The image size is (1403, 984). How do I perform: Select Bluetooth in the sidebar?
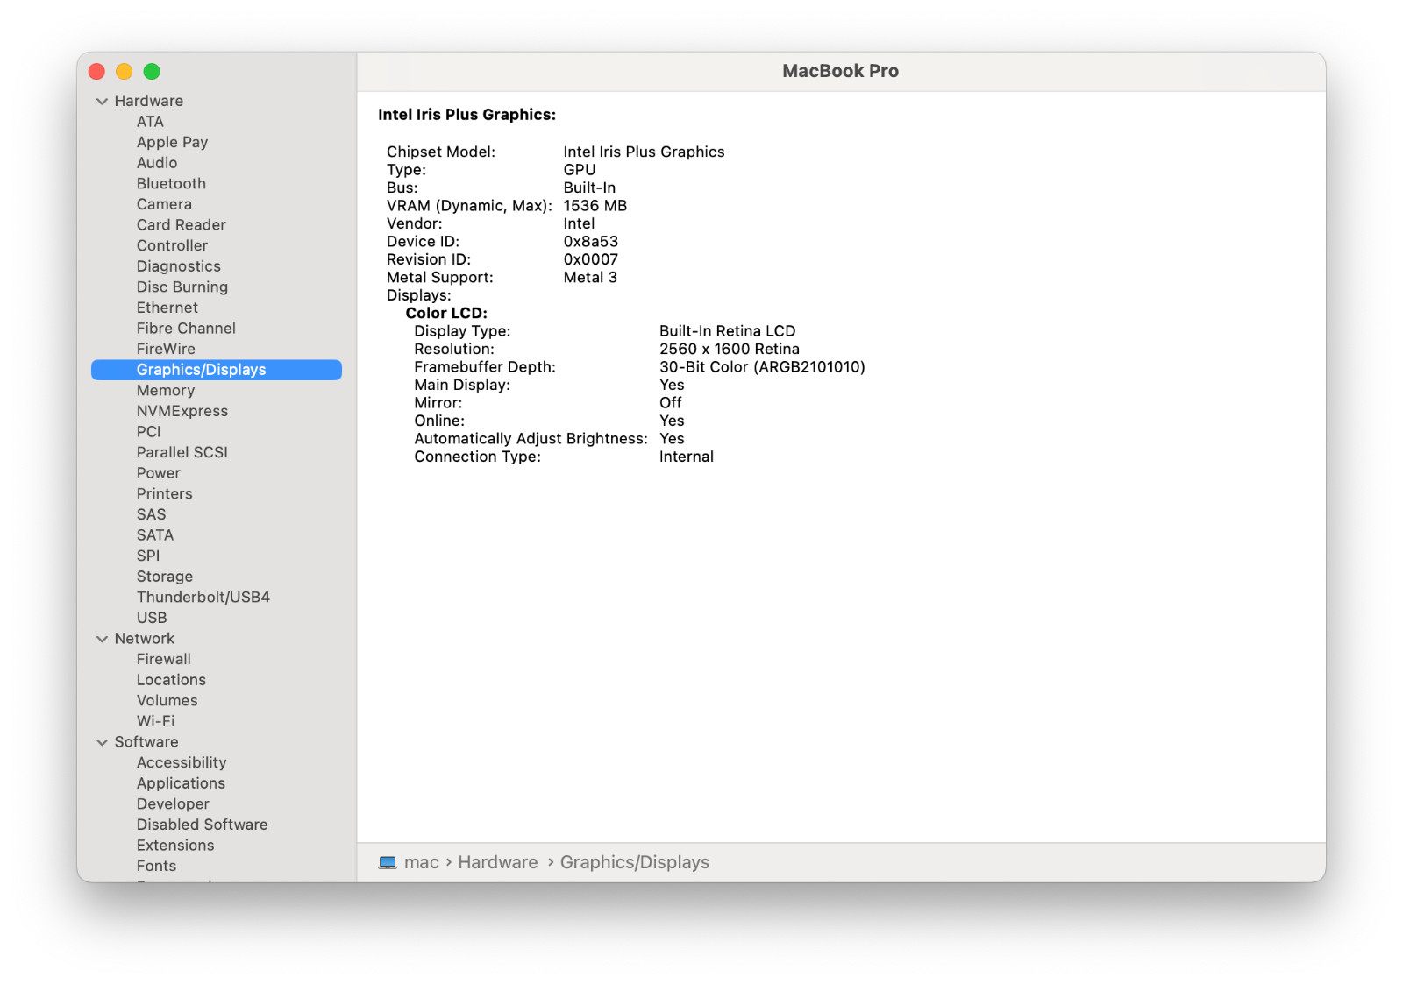click(171, 184)
